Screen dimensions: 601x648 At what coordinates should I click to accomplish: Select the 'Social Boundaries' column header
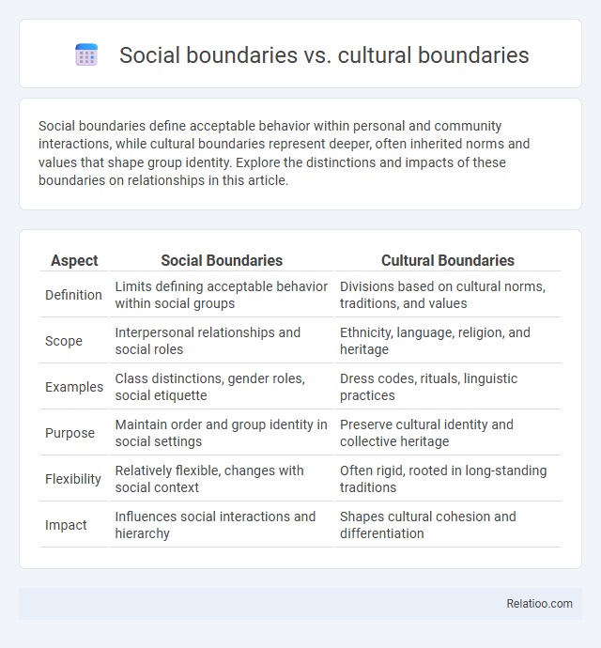click(222, 260)
